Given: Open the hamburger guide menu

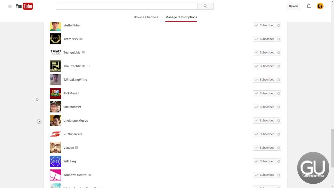Looking at the screenshot, I should 10,6.
